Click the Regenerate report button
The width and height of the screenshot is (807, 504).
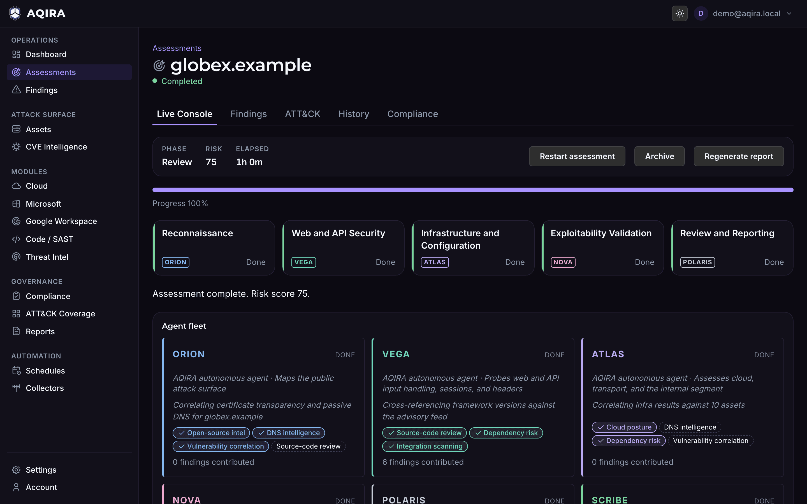(739, 156)
